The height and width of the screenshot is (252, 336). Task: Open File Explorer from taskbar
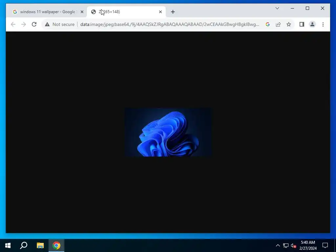(40, 245)
